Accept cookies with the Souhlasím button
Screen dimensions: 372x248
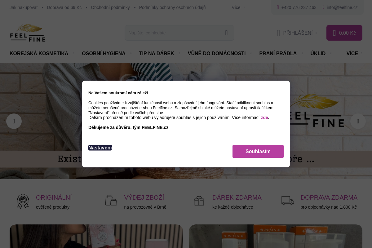tap(258, 151)
